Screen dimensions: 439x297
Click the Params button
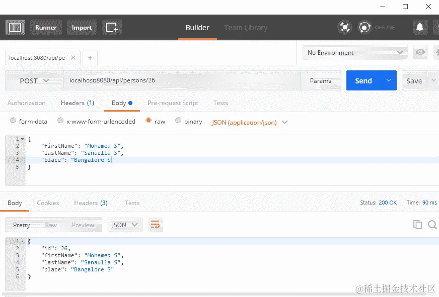(x=321, y=81)
